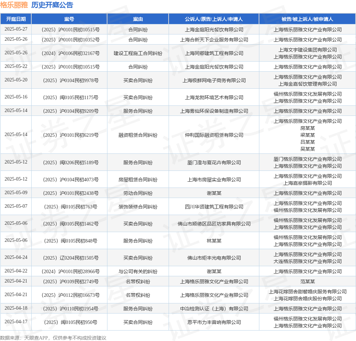The image size is (356, 341).
Task: Select the date 2025-04-24
Action: 16,257
